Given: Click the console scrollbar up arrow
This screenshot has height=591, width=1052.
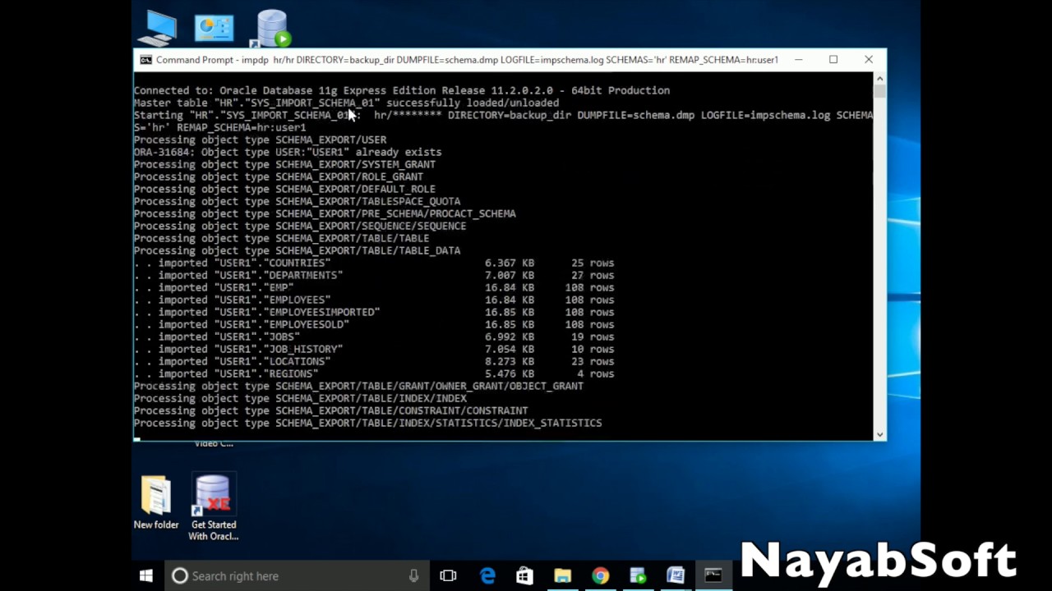Looking at the screenshot, I should [x=879, y=79].
